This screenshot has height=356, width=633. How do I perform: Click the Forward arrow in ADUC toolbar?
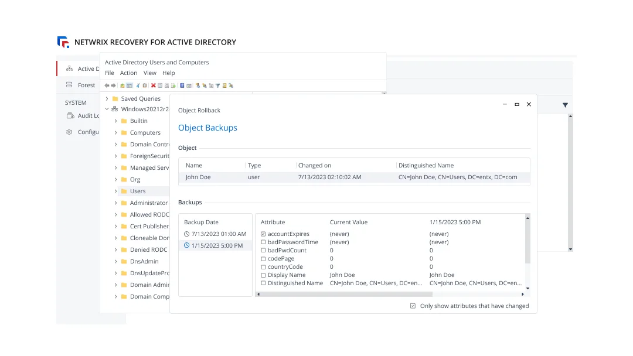click(114, 85)
